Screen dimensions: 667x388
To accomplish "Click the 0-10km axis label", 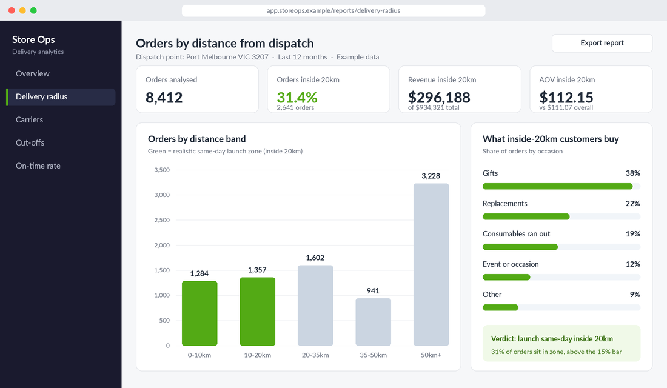I will [199, 355].
